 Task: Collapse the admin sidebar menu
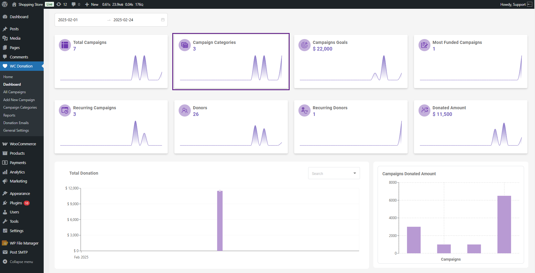(21, 262)
